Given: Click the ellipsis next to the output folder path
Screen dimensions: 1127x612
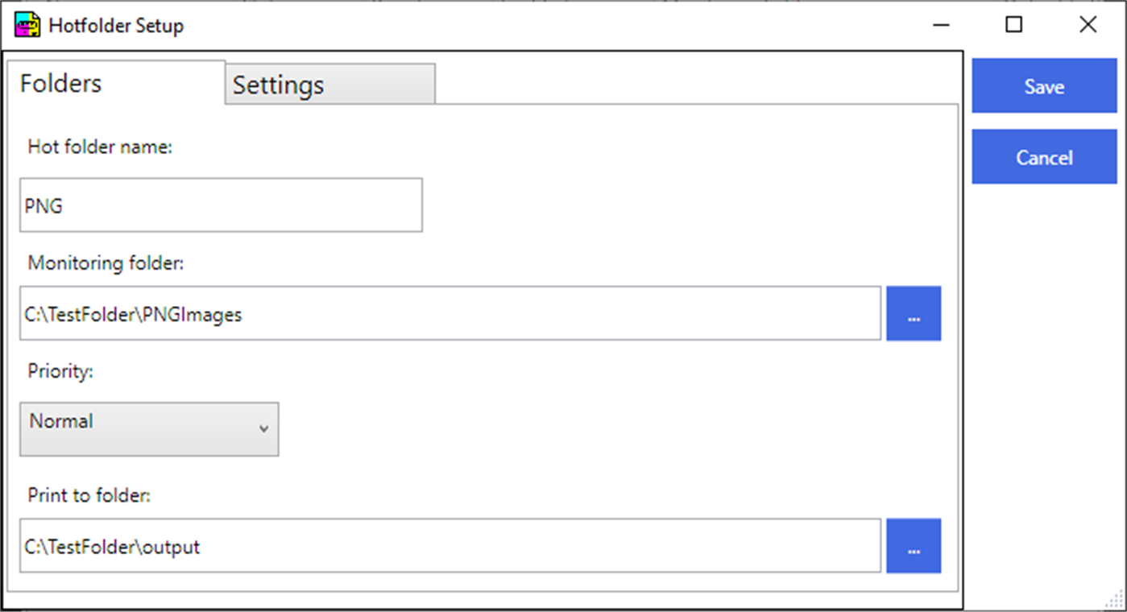Looking at the screenshot, I should pyautogui.click(x=913, y=546).
